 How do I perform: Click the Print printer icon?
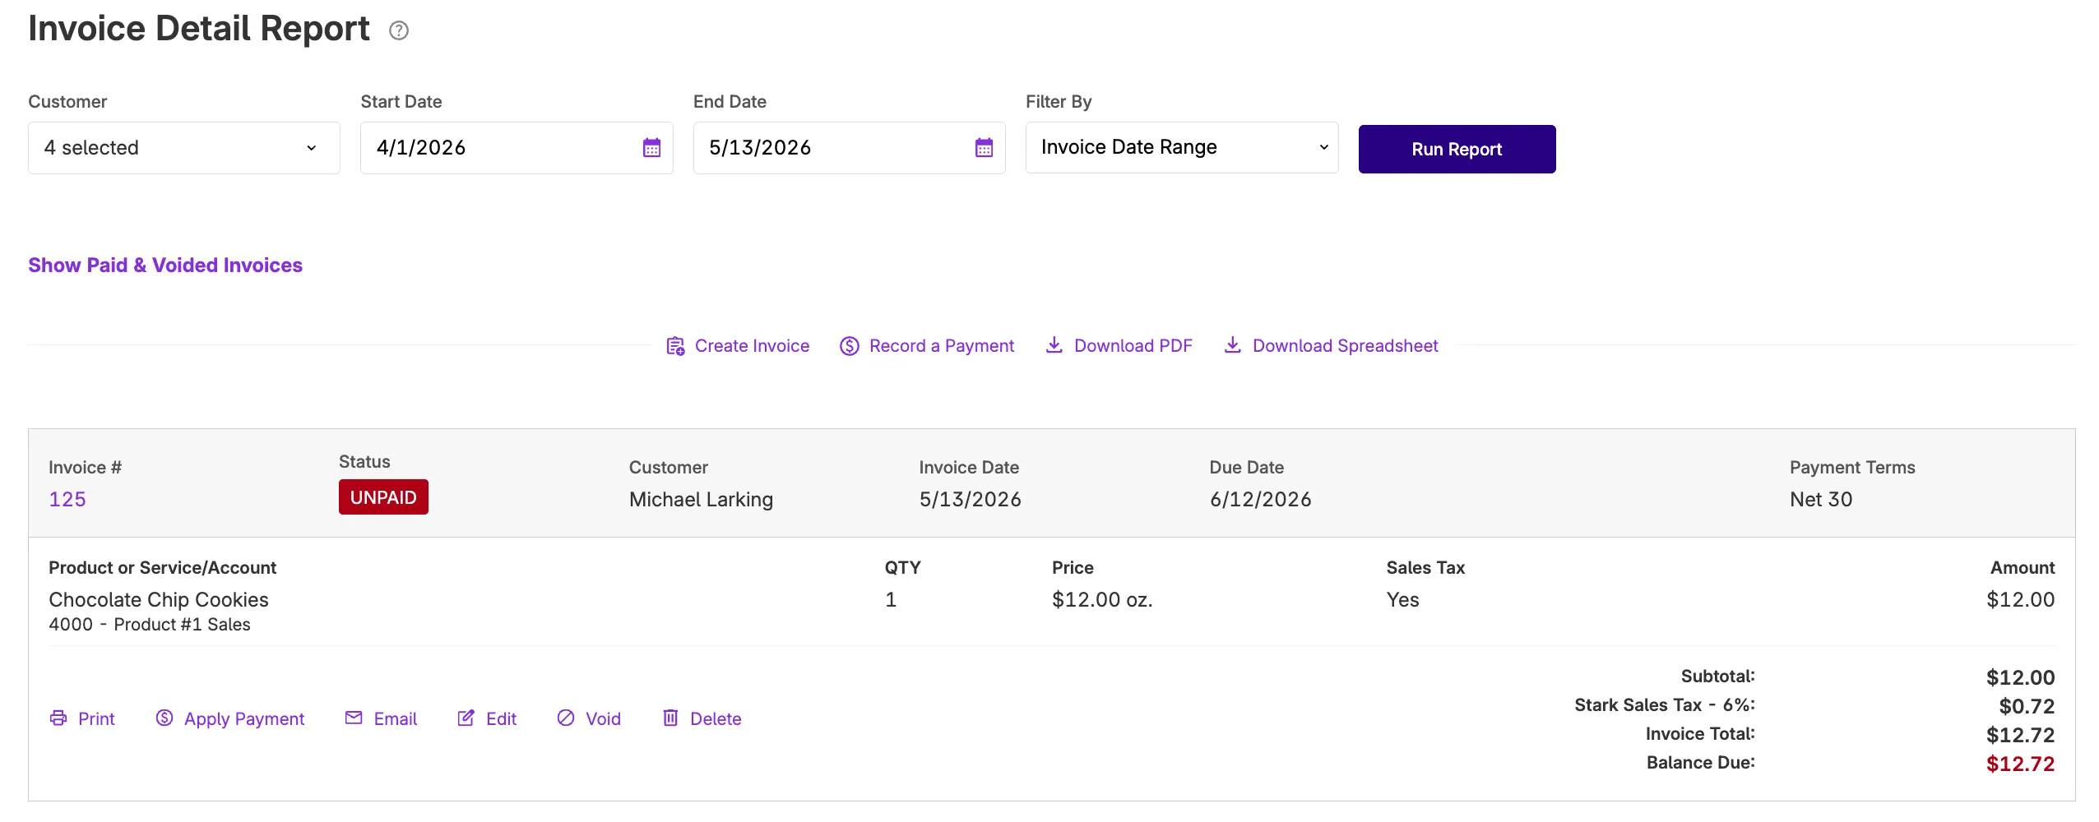pyautogui.click(x=58, y=718)
